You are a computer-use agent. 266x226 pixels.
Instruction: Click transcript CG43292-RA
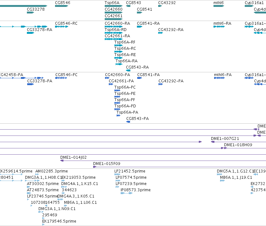(x=171, y=30)
